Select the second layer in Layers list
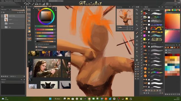181x101 pixels. tap(13, 20)
